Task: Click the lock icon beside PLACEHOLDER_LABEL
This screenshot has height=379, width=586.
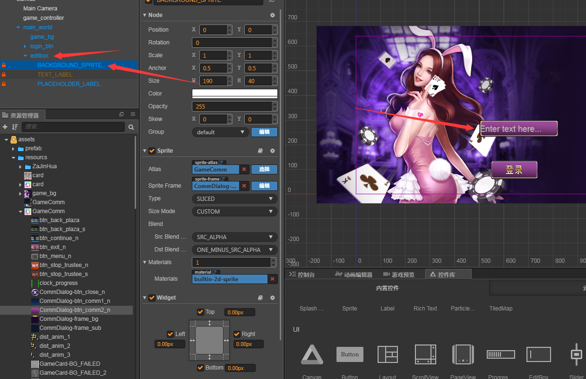Action: click(x=4, y=84)
